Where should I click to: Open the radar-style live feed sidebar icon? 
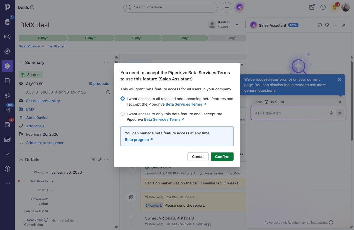pyautogui.click(x=7, y=37)
